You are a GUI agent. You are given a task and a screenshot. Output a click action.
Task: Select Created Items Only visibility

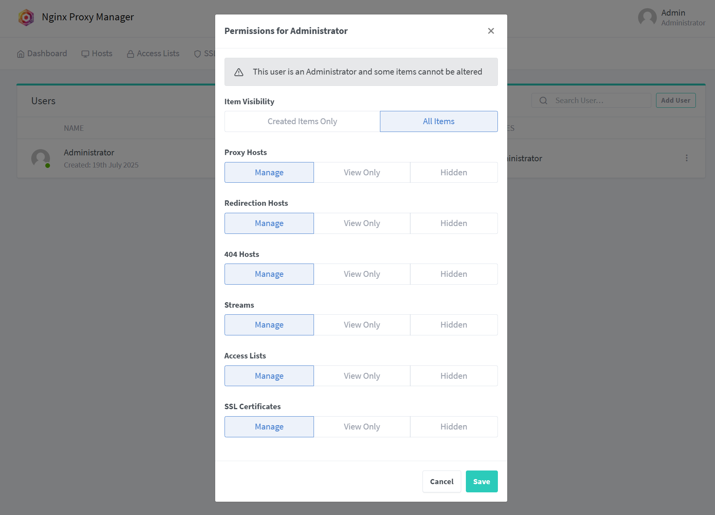pyautogui.click(x=302, y=121)
